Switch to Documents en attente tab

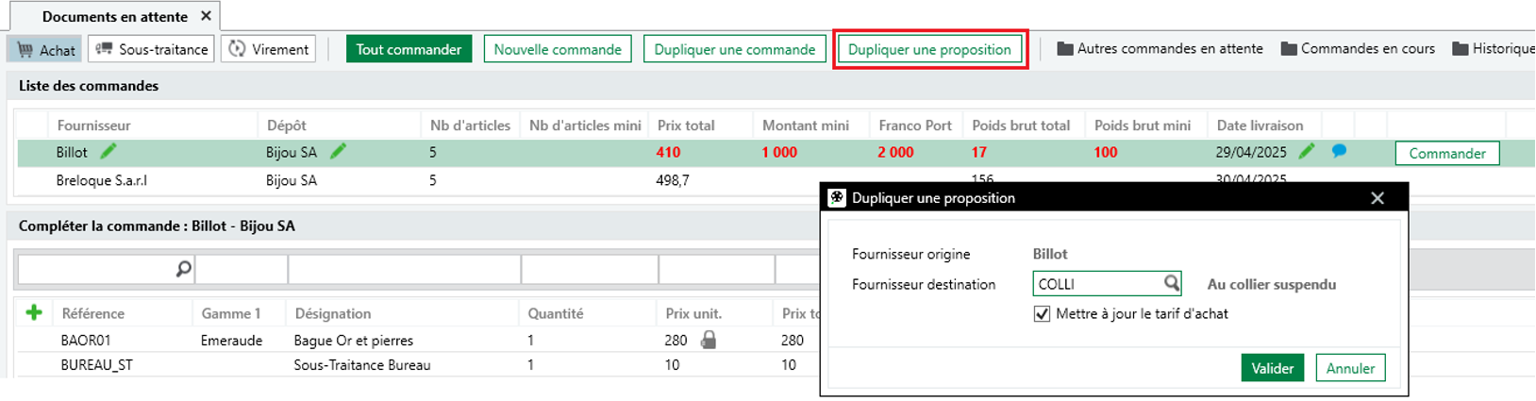pos(114,16)
